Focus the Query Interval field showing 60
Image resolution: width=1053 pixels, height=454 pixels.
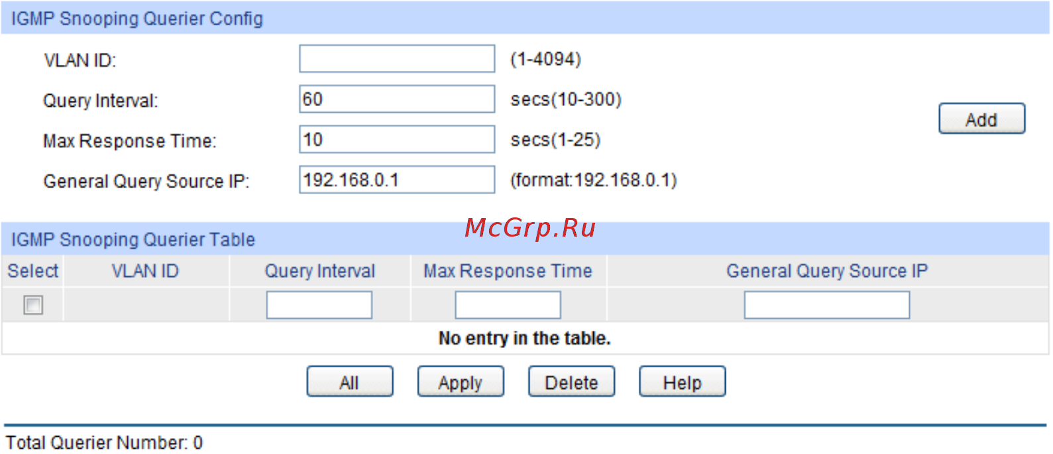(x=397, y=99)
